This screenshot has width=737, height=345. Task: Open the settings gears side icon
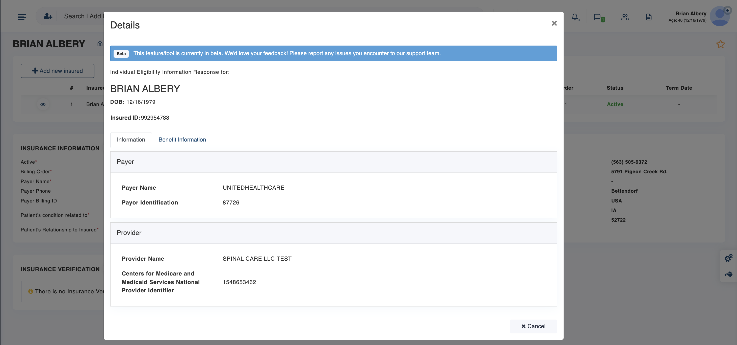click(728, 258)
